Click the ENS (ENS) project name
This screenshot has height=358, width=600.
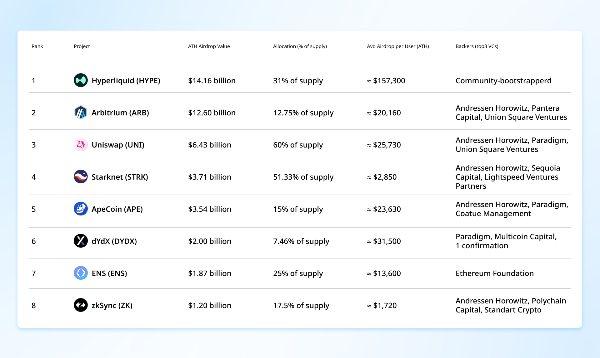point(109,273)
